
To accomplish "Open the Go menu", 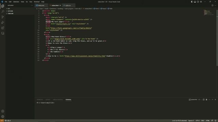I will (27, 2).
